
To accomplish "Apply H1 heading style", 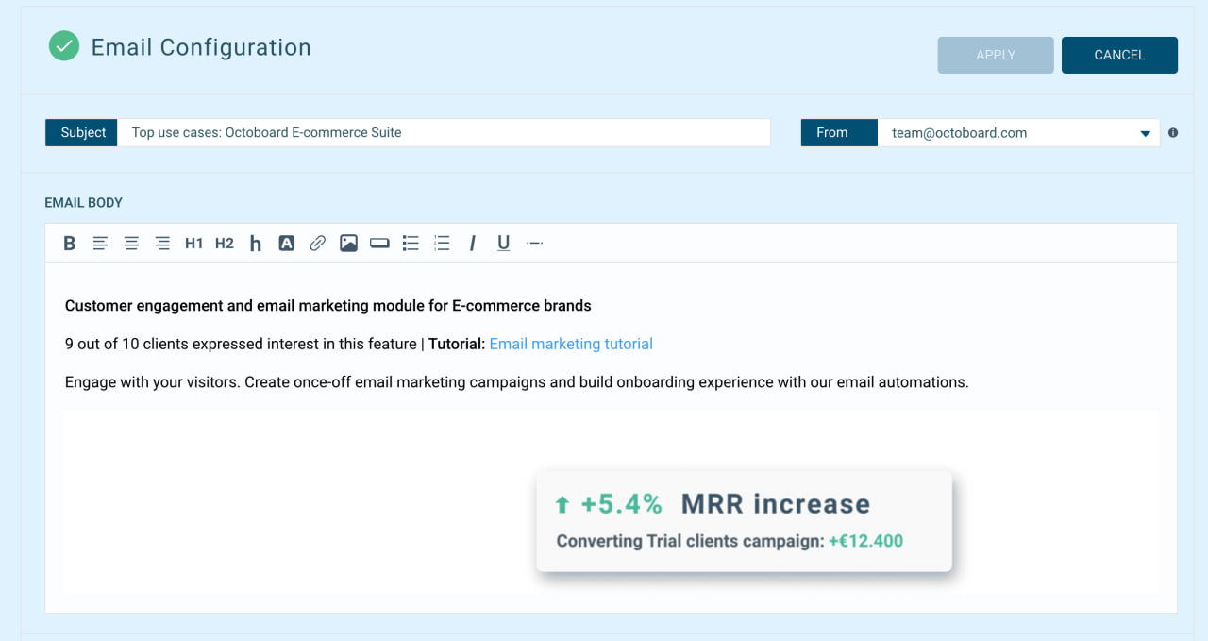I will point(193,244).
